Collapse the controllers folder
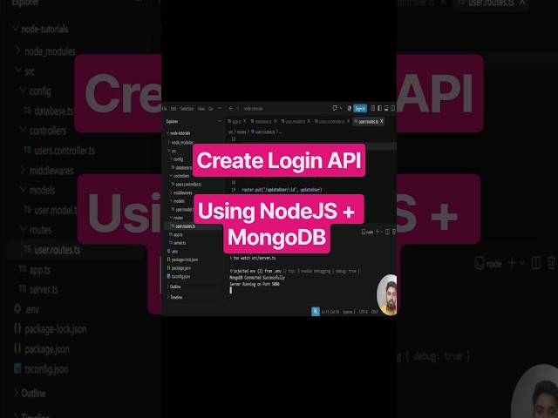Viewport: 558px width, 418px height. (180, 176)
